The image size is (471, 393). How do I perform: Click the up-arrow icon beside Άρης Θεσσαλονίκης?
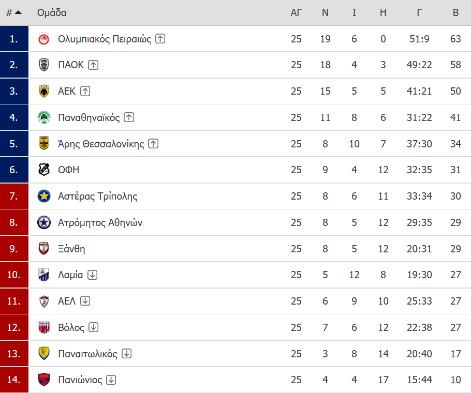(x=153, y=144)
